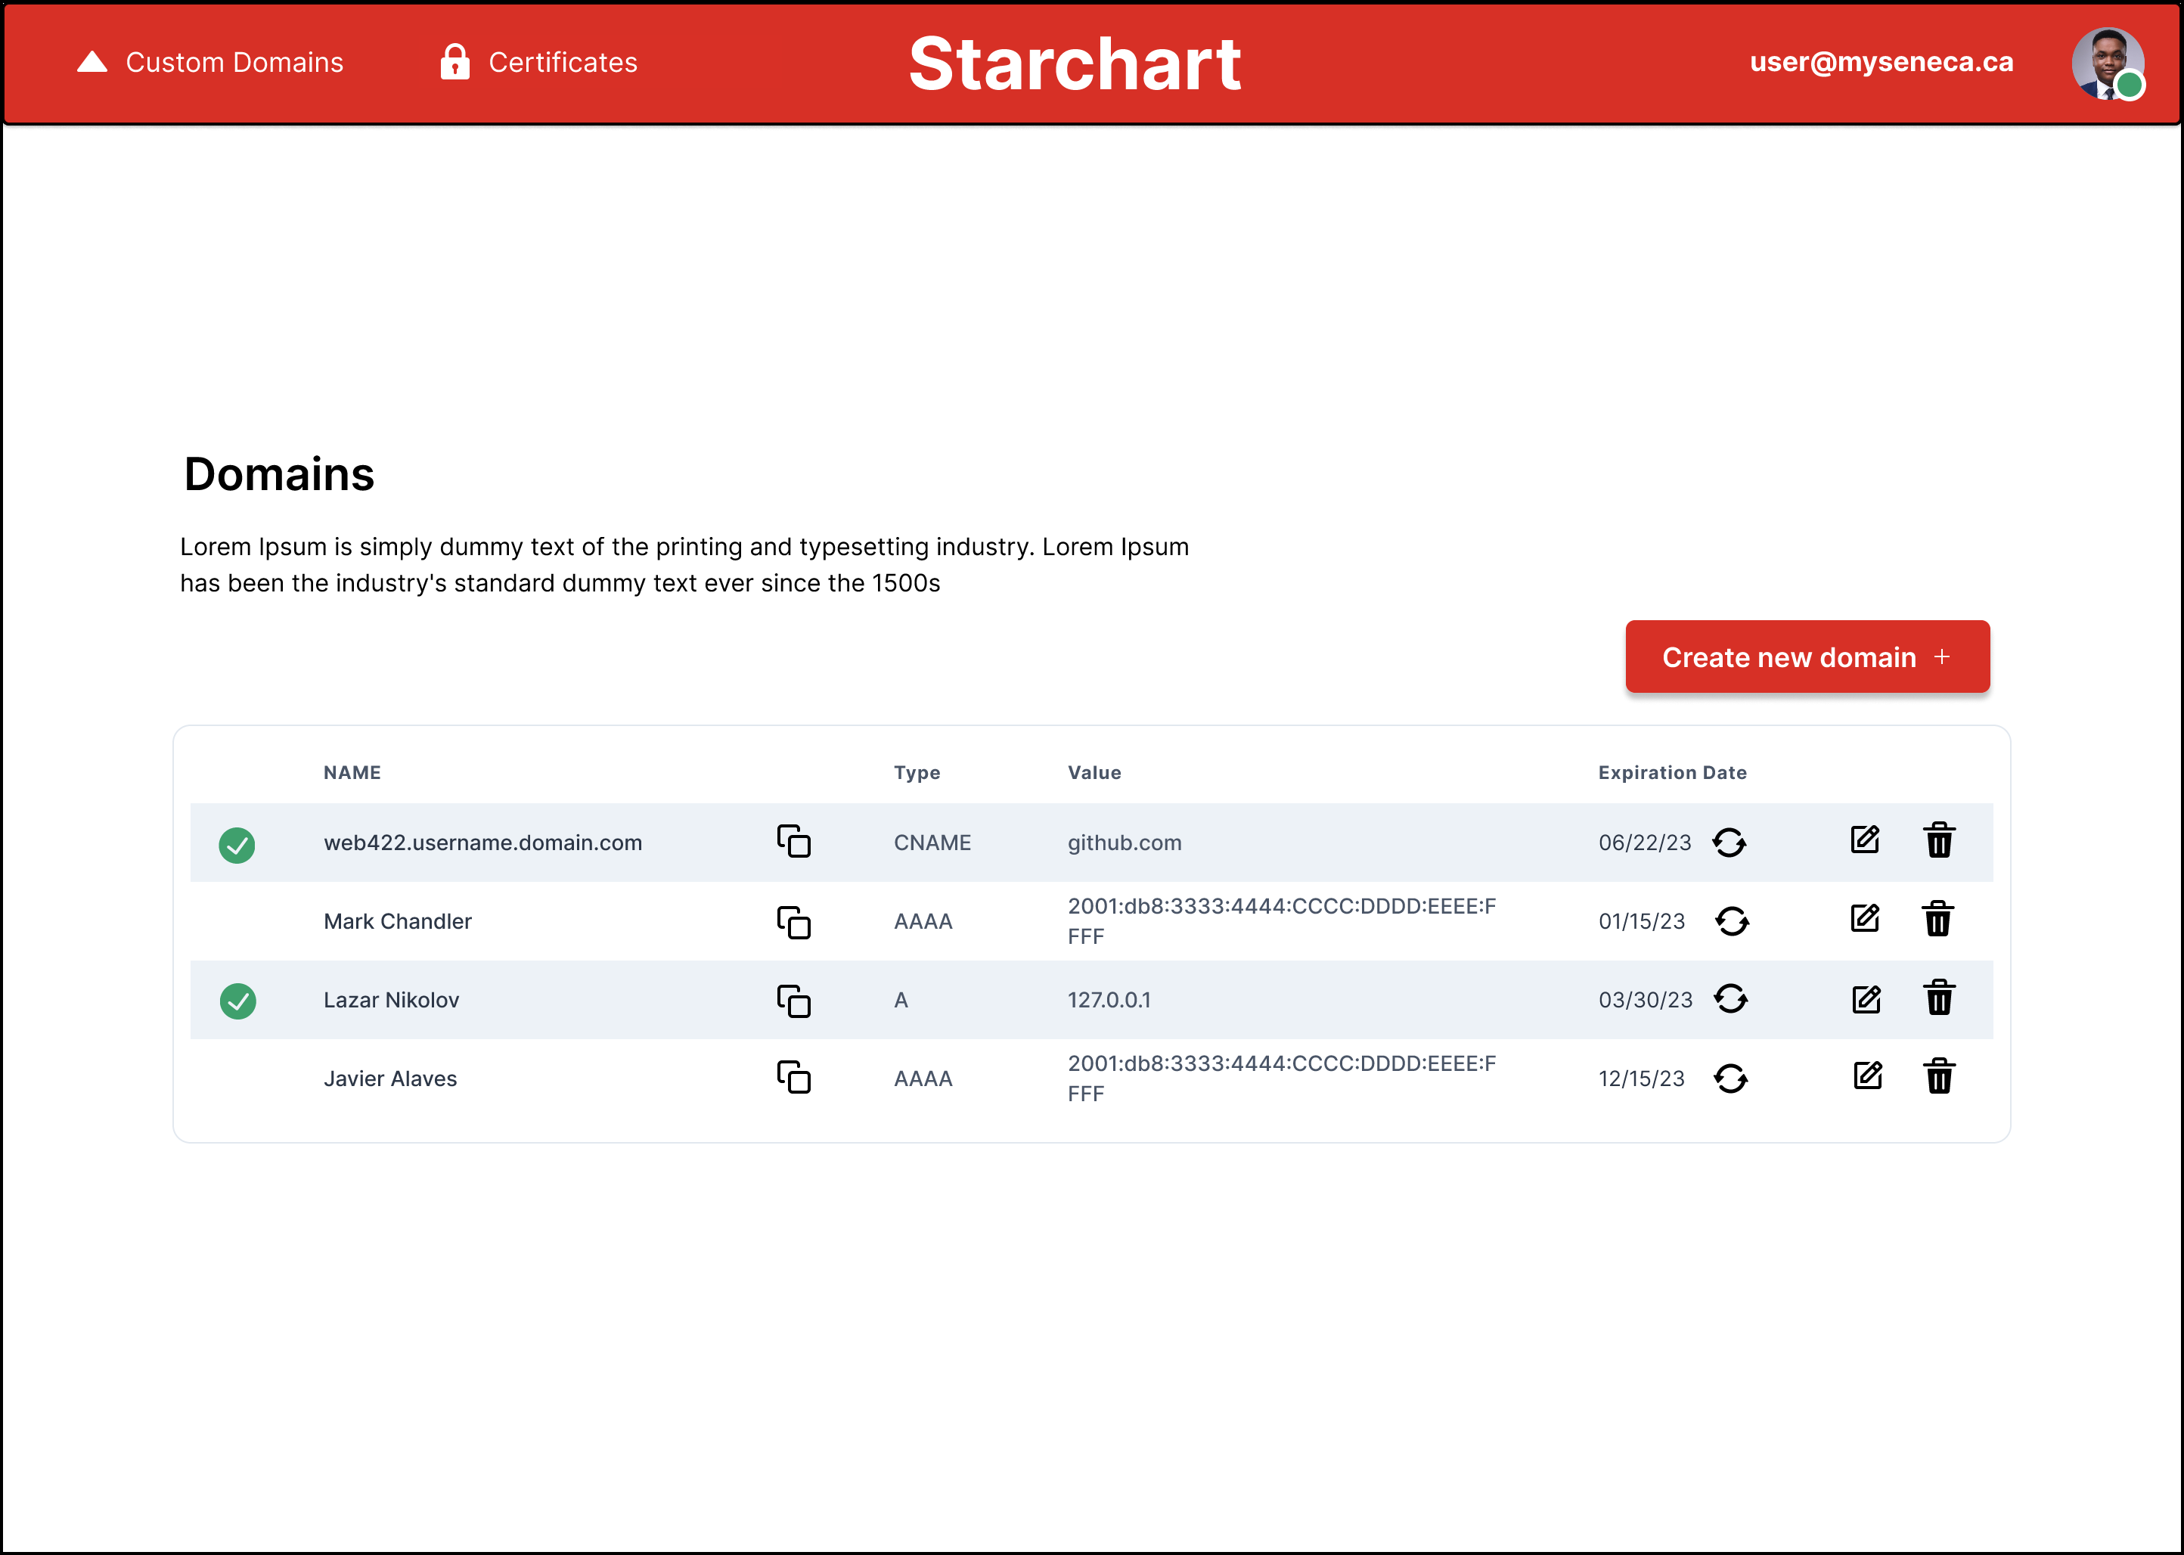Click the Starchart title logo
Viewport: 2184px width, 1555px height.
1075,64
